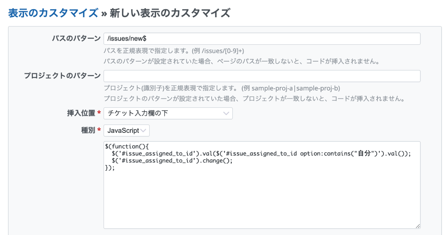Click the empty プロジェクトのパターン field
The height and width of the screenshot is (235, 448).
261,76
